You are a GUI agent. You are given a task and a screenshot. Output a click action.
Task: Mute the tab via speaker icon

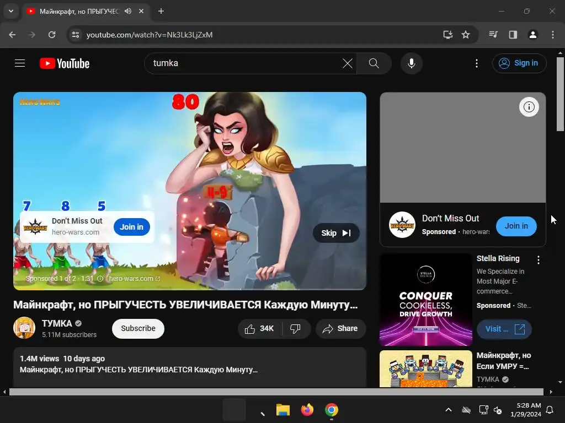(128, 11)
